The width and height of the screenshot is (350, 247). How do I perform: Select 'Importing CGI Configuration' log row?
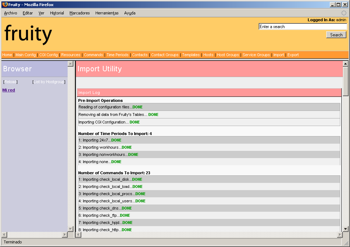pos(209,122)
